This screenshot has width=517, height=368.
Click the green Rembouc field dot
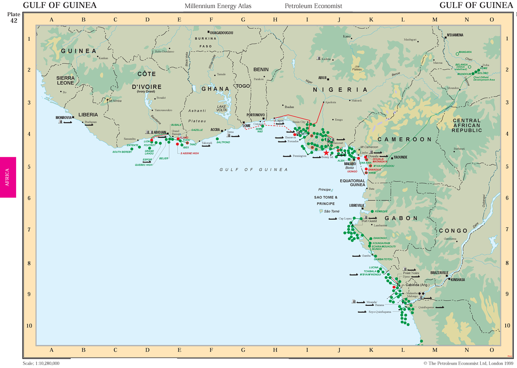tap(372, 211)
